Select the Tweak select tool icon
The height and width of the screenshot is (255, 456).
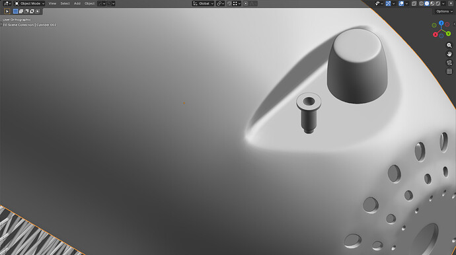click(7, 11)
